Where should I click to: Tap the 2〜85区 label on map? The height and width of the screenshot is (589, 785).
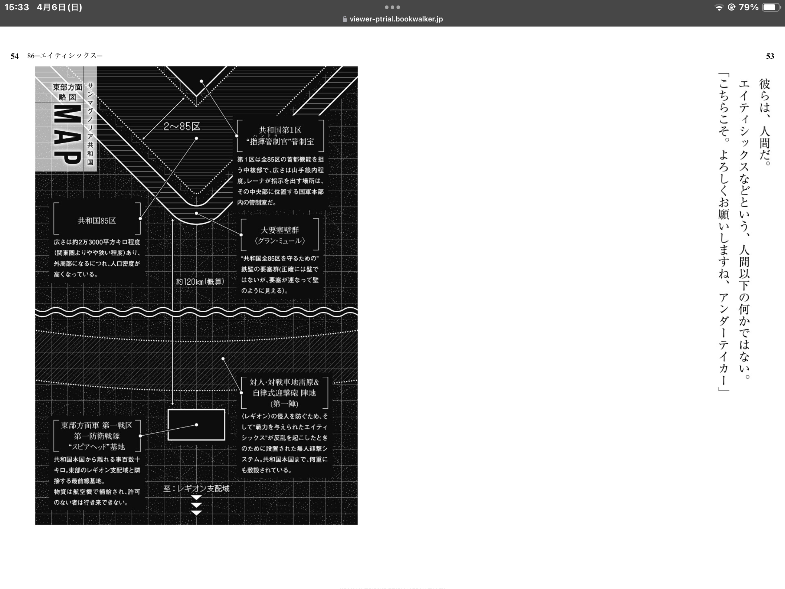(182, 127)
